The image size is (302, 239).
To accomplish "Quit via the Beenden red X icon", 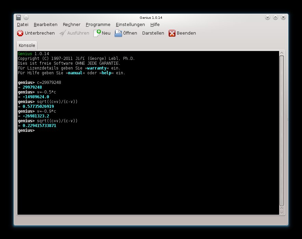I will point(172,33).
